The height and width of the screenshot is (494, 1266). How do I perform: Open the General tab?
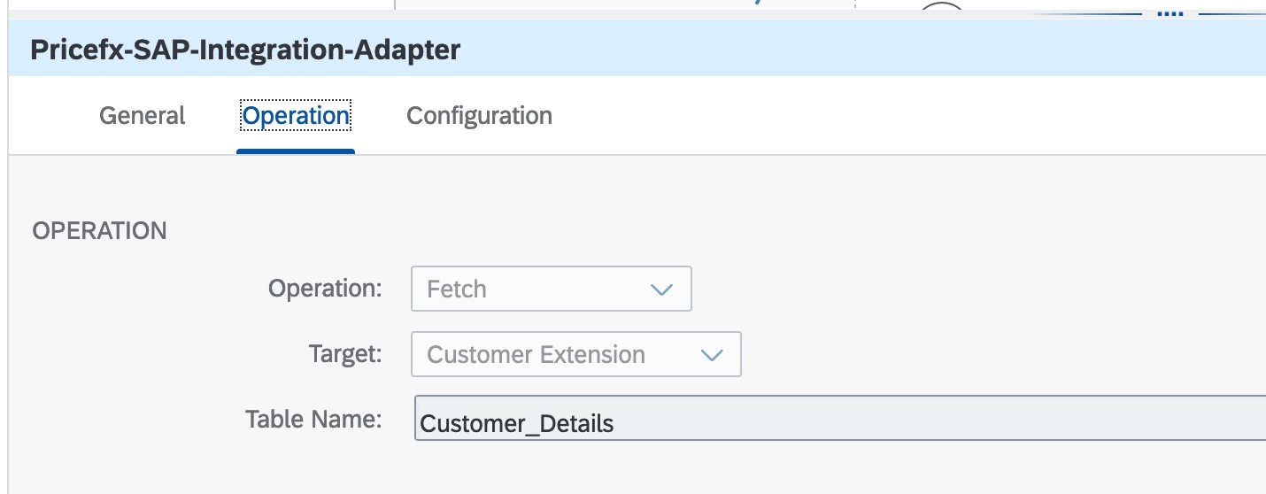[x=142, y=116]
